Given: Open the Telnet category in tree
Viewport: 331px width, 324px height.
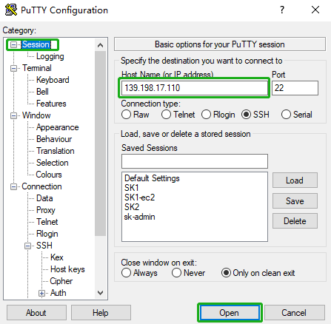Looking at the screenshot, I should coord(47,222).
